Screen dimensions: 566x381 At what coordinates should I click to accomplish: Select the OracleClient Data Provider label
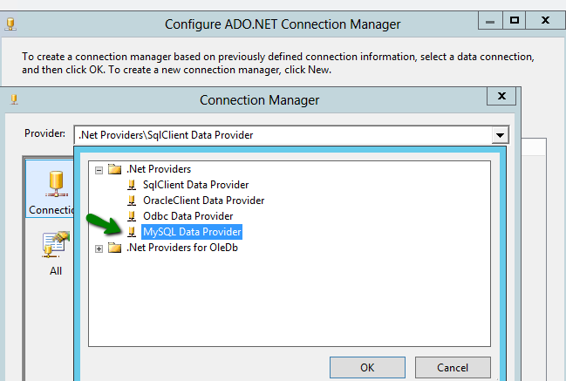[x=203, y=201]
